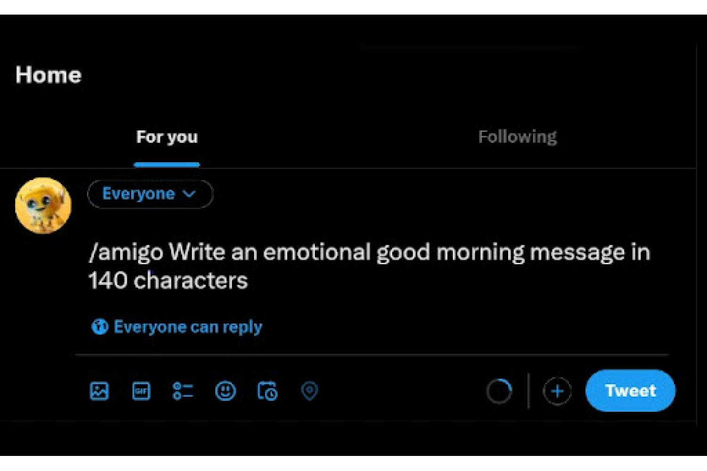Open the GIF picker icon

coord(141,391)
